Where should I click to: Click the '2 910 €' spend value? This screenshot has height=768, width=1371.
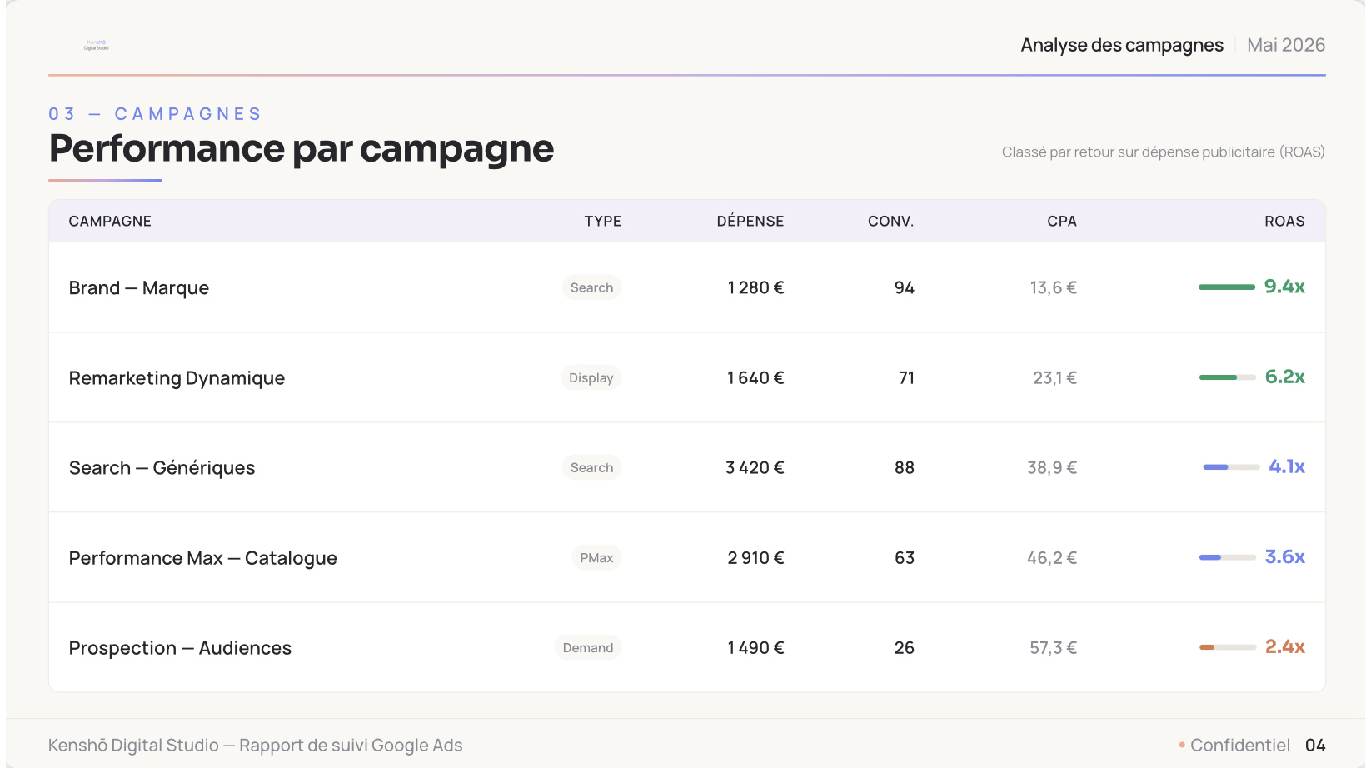pos(755,557)
